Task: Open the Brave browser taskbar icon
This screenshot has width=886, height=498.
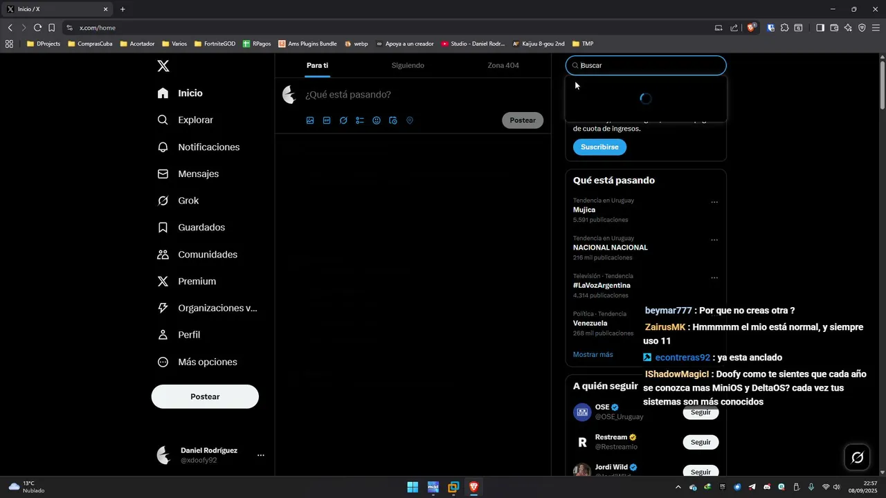Action: click(x=474, y=487)
